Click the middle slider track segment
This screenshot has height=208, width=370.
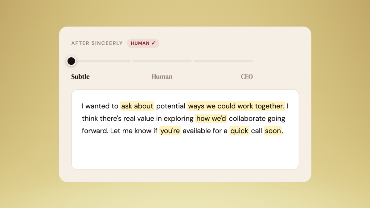pyautogui.click(x=162, y=61)
